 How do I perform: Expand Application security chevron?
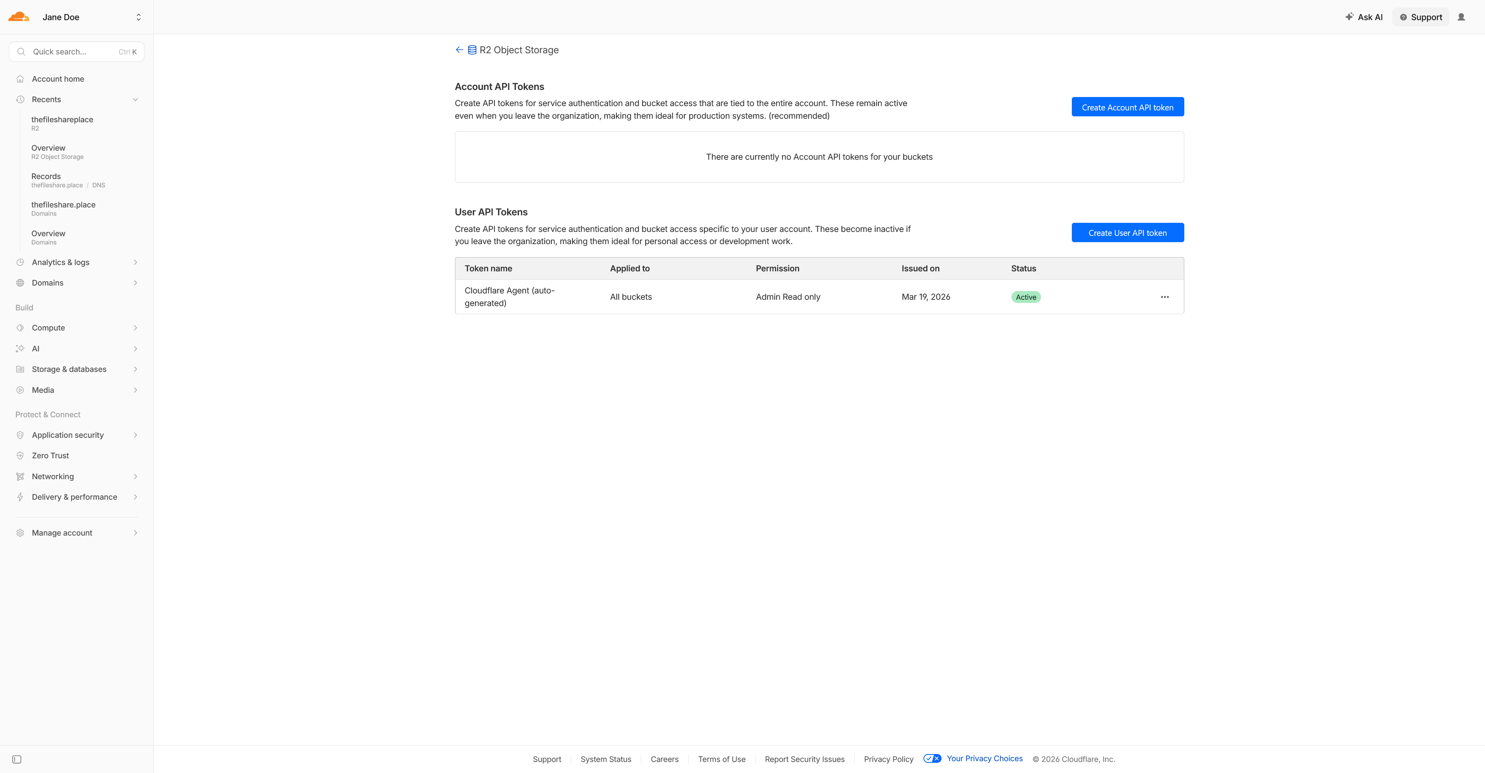(135, 435)
